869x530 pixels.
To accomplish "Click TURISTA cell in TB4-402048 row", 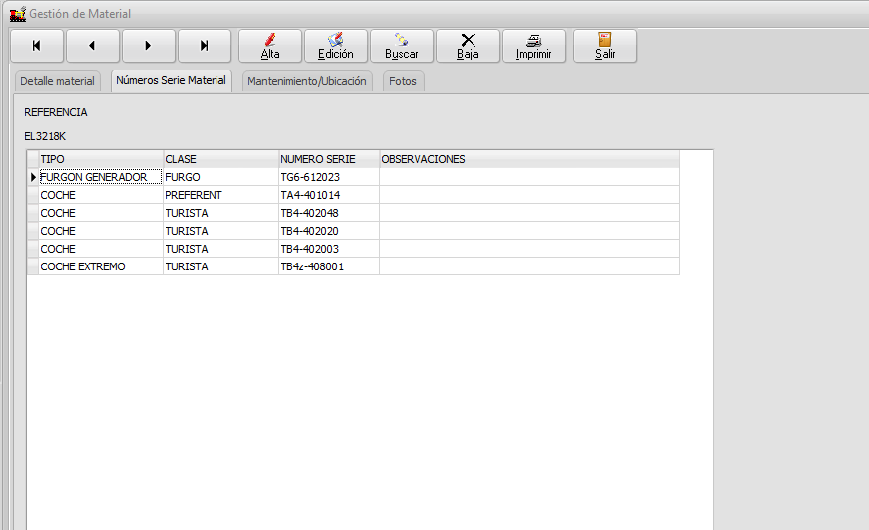I will click(220, 213).
